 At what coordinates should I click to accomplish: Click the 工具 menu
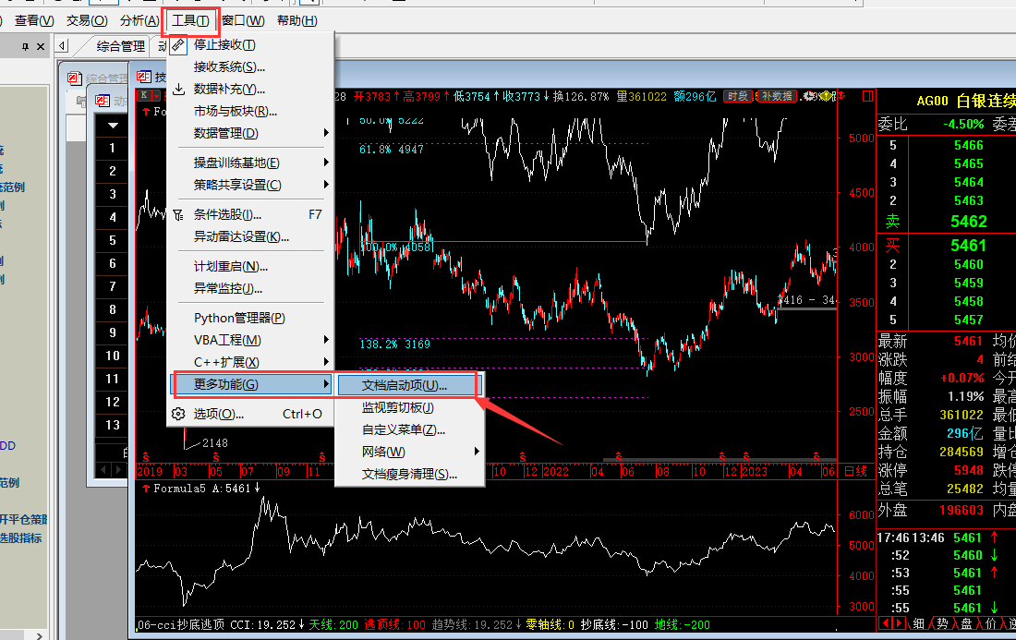pyautogui.click(x=190, y=20)
